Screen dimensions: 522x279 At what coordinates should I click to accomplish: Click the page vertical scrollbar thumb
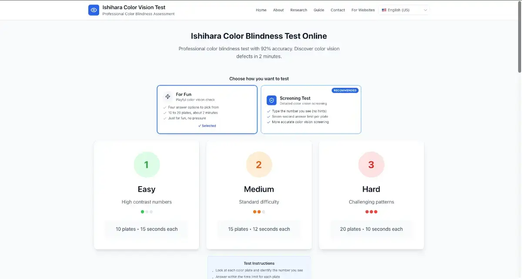click(x=519, y=37)
